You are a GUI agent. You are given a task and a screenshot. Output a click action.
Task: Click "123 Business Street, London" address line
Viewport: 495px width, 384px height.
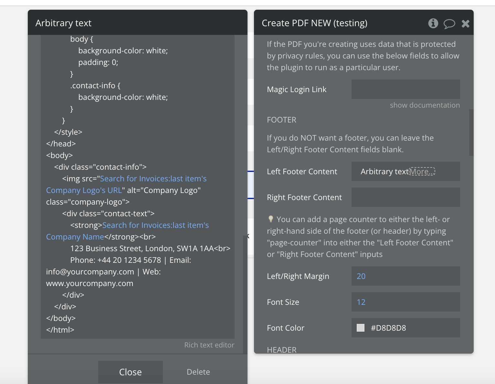click(x=150, y=248)
